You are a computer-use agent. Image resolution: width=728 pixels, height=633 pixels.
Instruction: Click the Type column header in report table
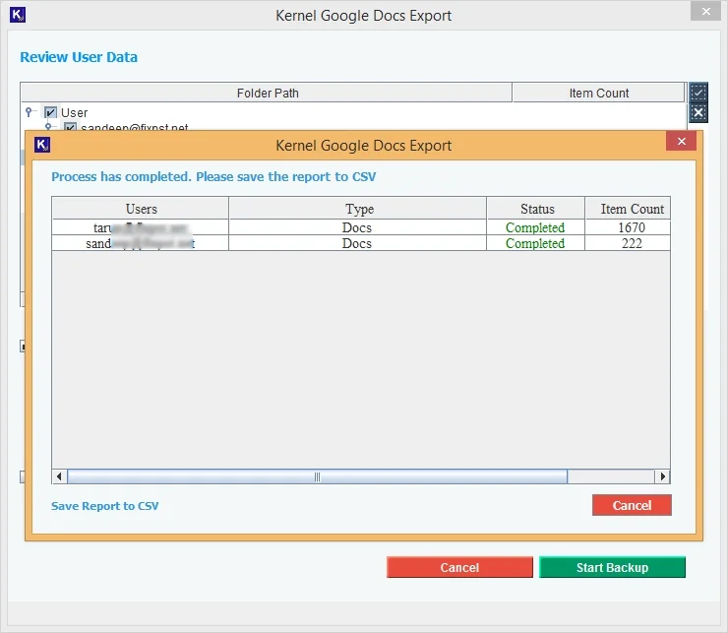[x=358, y=209]
